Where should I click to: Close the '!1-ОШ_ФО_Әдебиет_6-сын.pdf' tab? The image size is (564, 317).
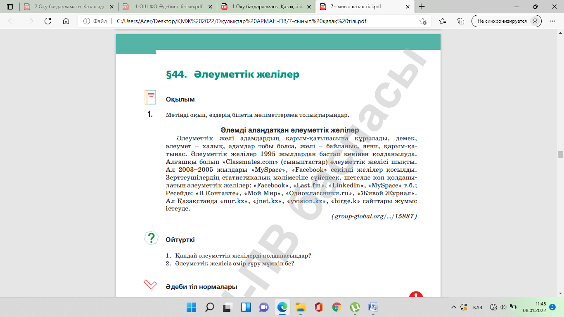point(210,7)
